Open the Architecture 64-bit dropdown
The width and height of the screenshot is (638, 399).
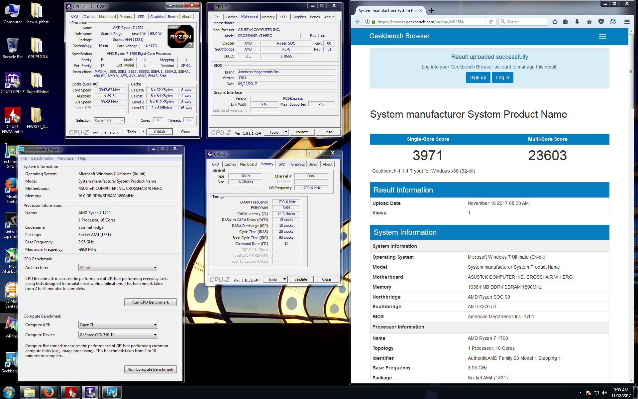[x=118, y=268]
